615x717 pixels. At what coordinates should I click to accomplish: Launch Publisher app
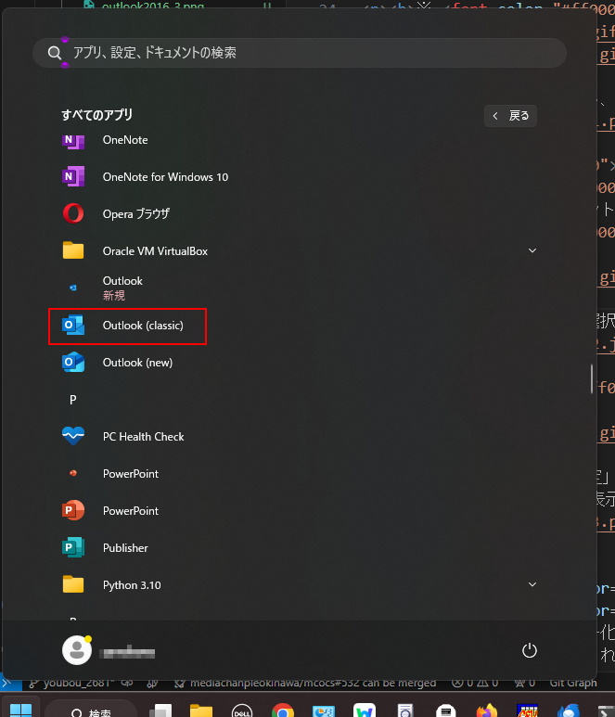click(x=125, y=548)
